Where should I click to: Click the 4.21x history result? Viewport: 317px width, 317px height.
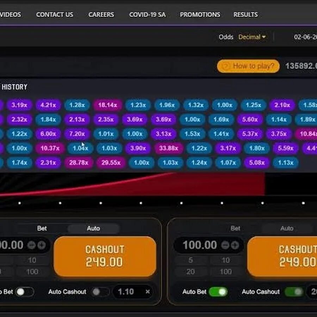pos(48,105)
